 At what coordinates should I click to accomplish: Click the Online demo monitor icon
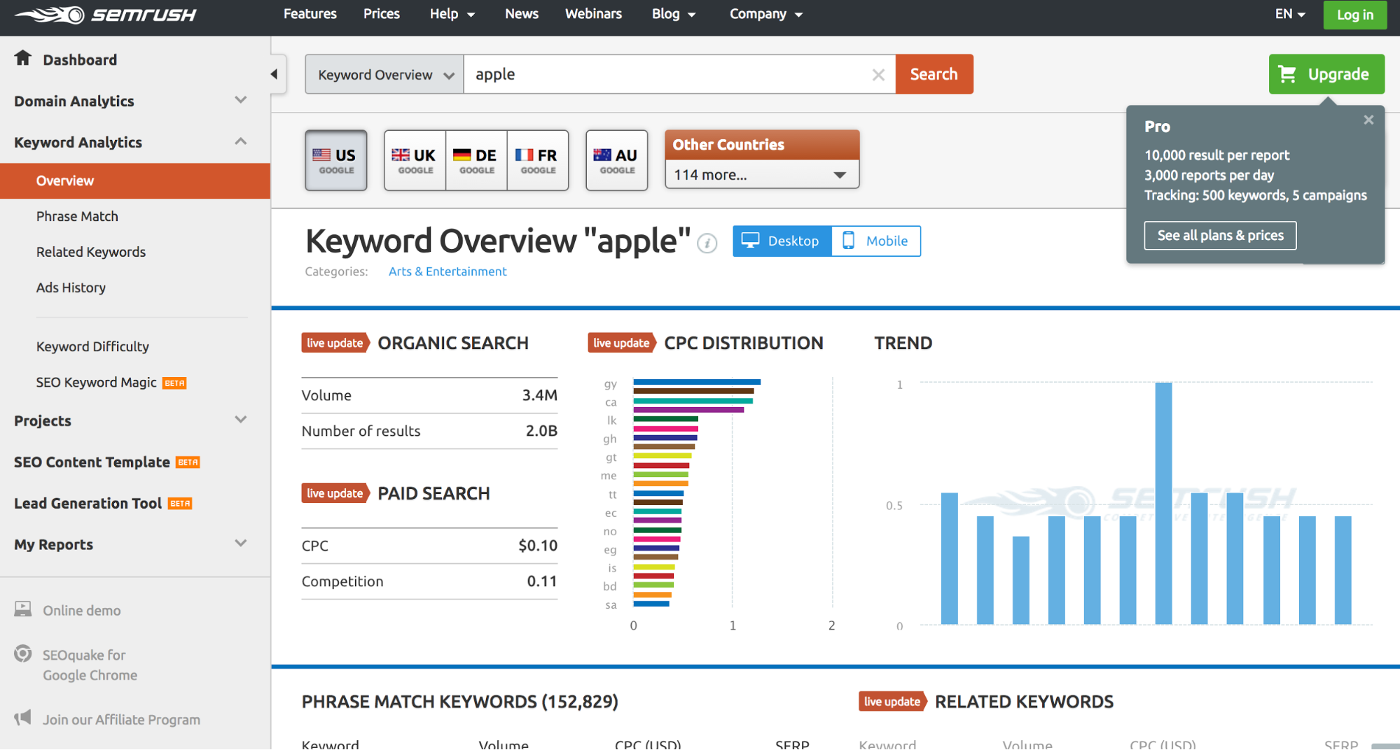click(23, 609)
